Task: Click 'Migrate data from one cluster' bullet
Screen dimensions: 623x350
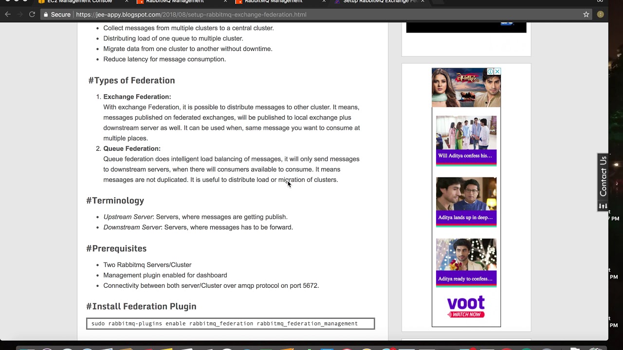Action: coord(188,49)
